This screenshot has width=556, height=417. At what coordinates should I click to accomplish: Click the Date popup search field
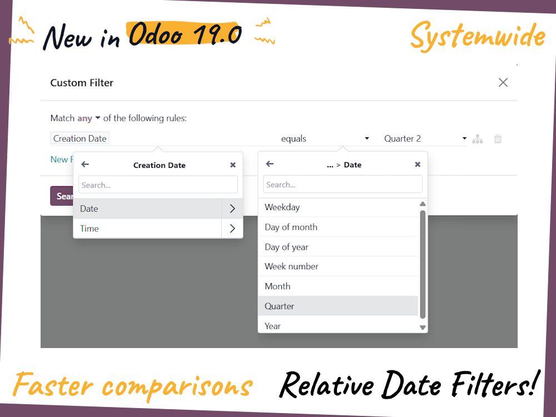tap(343, 185)
